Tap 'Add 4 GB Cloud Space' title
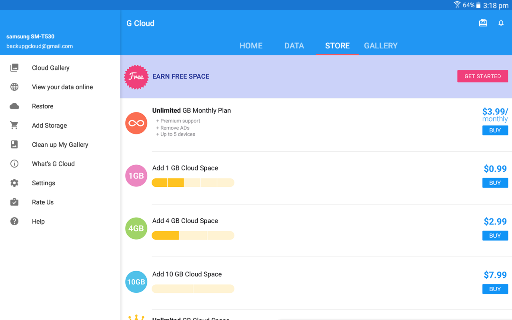Image resolution: width=512 pixels, height=320 pixels. pyautogui.click(x=185, y=221)
